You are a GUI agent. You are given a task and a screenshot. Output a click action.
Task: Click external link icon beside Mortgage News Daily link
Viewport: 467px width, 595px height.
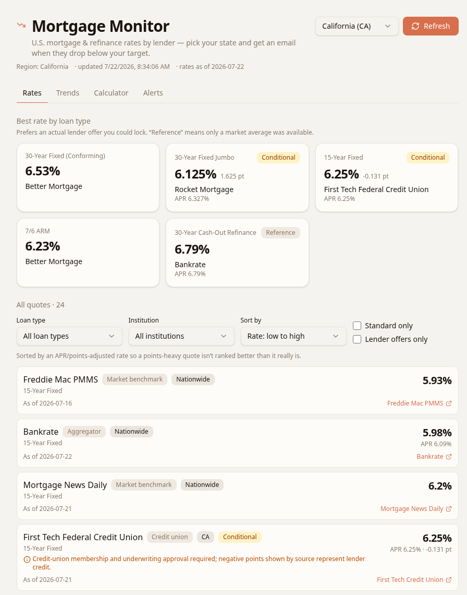(449, 509)
